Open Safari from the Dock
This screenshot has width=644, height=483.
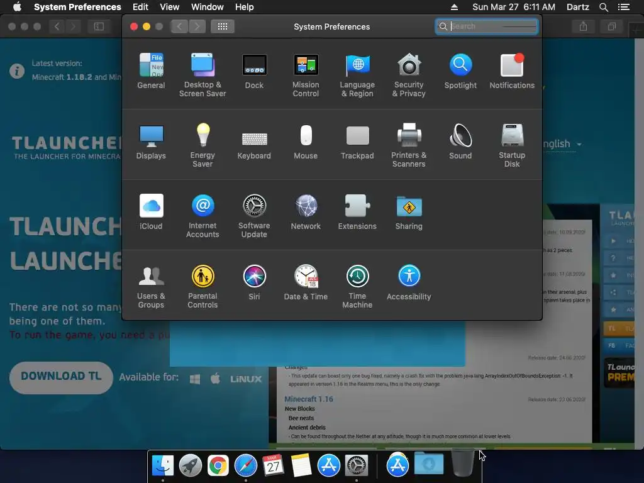[x=246, y=465]
